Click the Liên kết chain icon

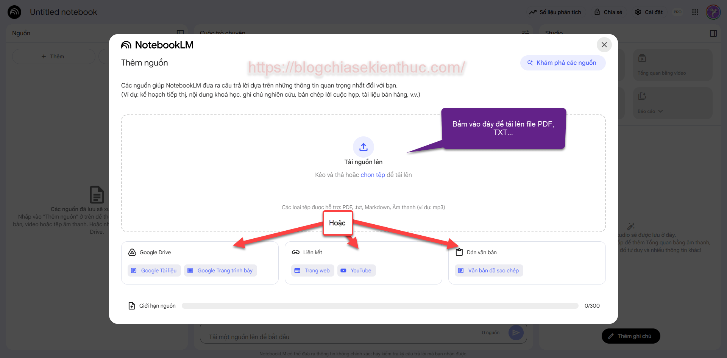point(296,252)
